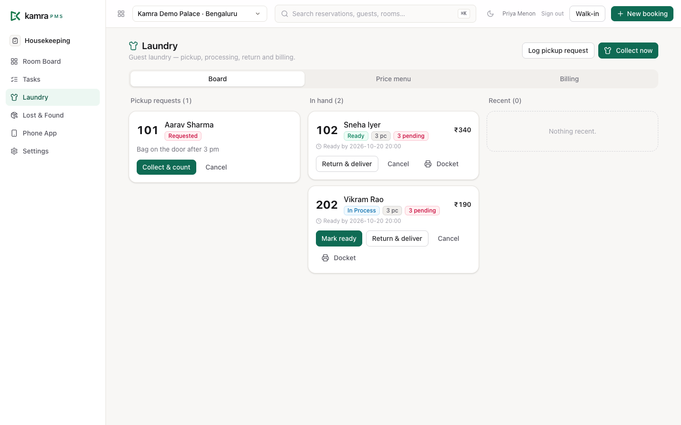Click Return & deliver for Vikram Rao
Viewport: 681px width, 425px height.
(x=397, y=238)
